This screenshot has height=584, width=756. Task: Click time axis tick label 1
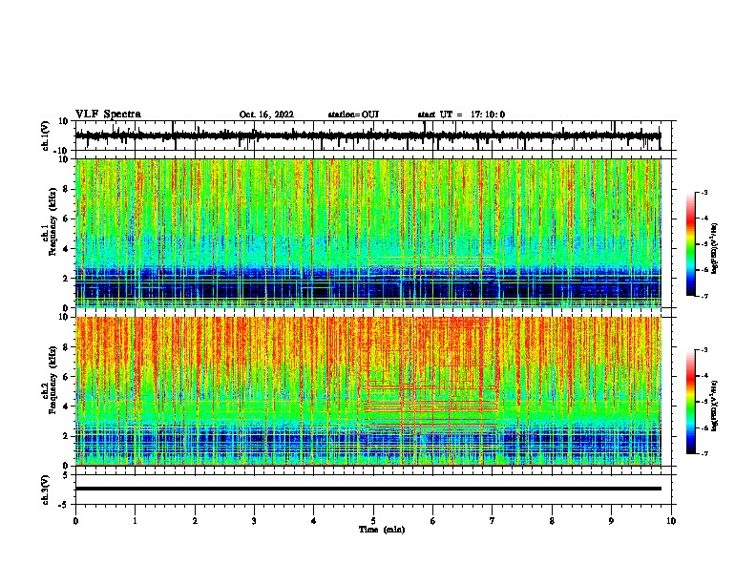click(135, 521)
